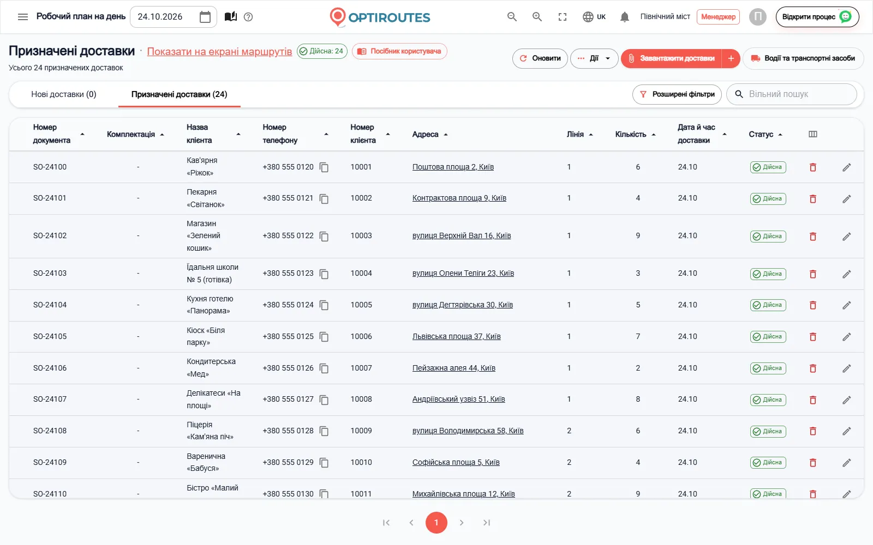Go to next page arrow
The width and height of the screenshot is (873, 545).
point(462,523)
